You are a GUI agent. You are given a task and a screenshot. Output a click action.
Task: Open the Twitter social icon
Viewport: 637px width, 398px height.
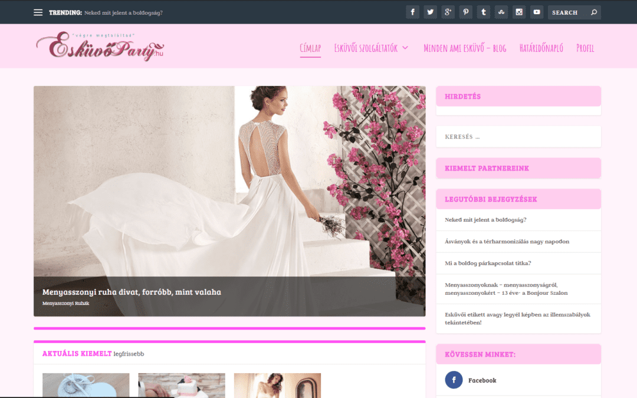click(x=430, y=12)
